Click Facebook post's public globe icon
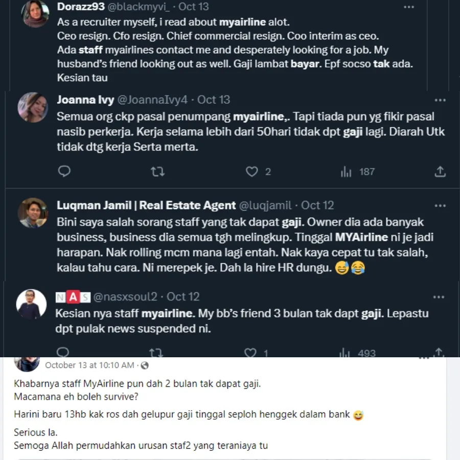This screenshot has width=460, height=460. click(145, 365)
